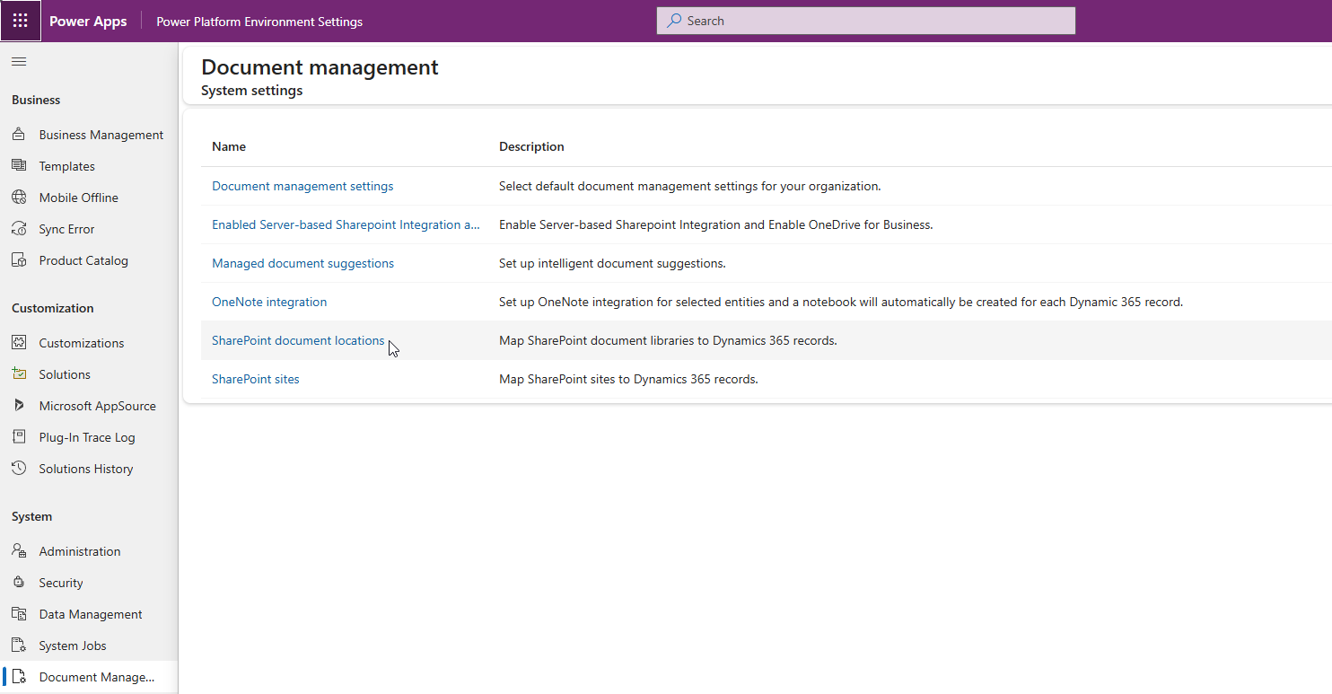The height and width of the screenshot is (694, 1332).
Task: Open Data Management navigation item
Action: tap(89, 614)
